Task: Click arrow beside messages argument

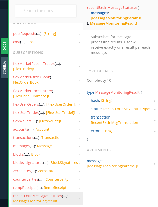Action: point(155,164)
